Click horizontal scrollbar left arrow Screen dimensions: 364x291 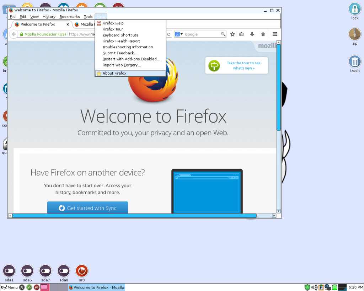(10, 216)
